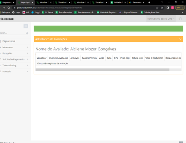The height and width of the screenshot is (143, 186).
Task: Switch to the Unidades spreadsheet tab
Action: point(118,3)
